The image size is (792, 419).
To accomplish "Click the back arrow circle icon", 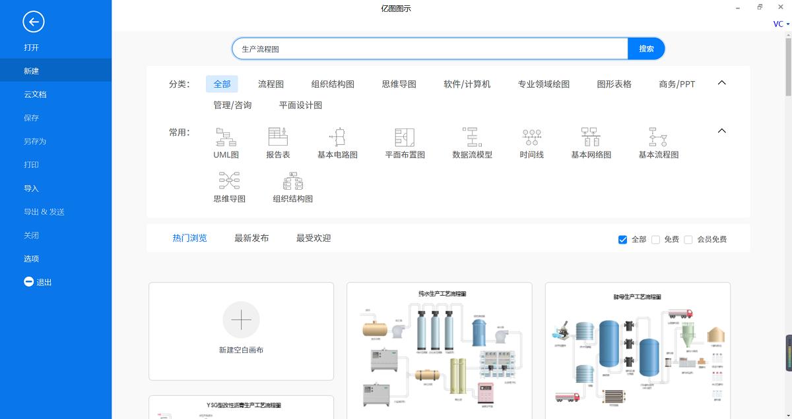I will pos(34,22).
